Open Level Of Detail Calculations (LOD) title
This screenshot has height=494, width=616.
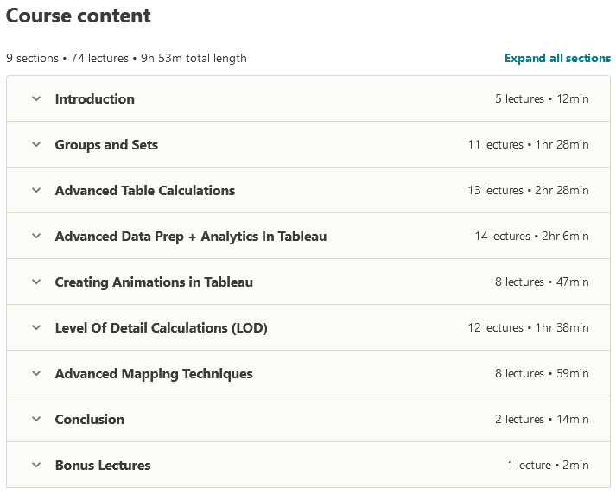pos(161,328)
